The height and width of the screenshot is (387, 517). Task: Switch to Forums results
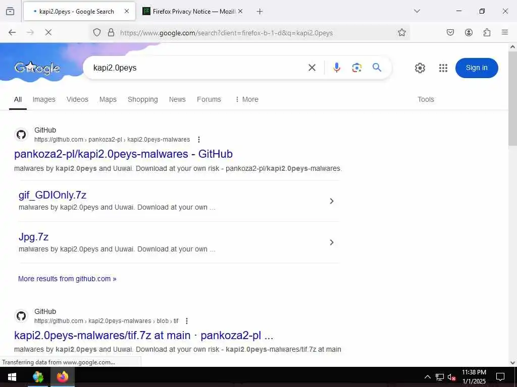(x=209, y=99)
